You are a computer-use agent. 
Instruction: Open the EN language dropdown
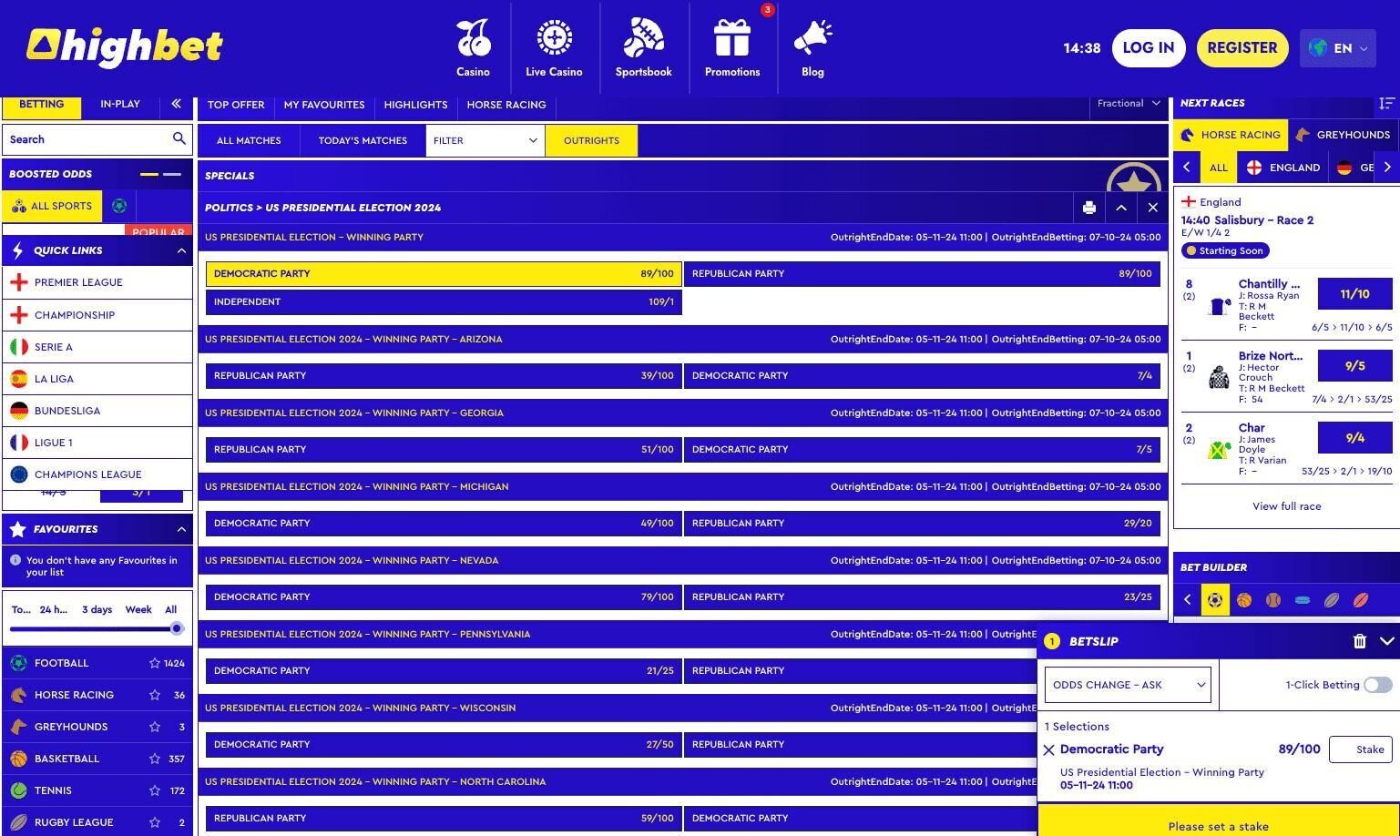pyautogui.click(x=1337, y=48)
